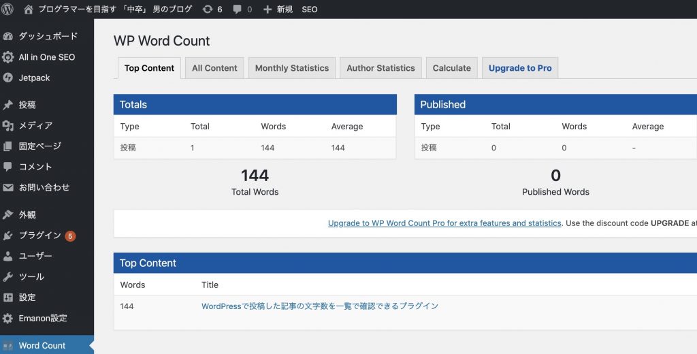697x354 pixels.
Task: Click the コメント speech bubble icon
Action: pyautogui.click(x=7, y=167)
